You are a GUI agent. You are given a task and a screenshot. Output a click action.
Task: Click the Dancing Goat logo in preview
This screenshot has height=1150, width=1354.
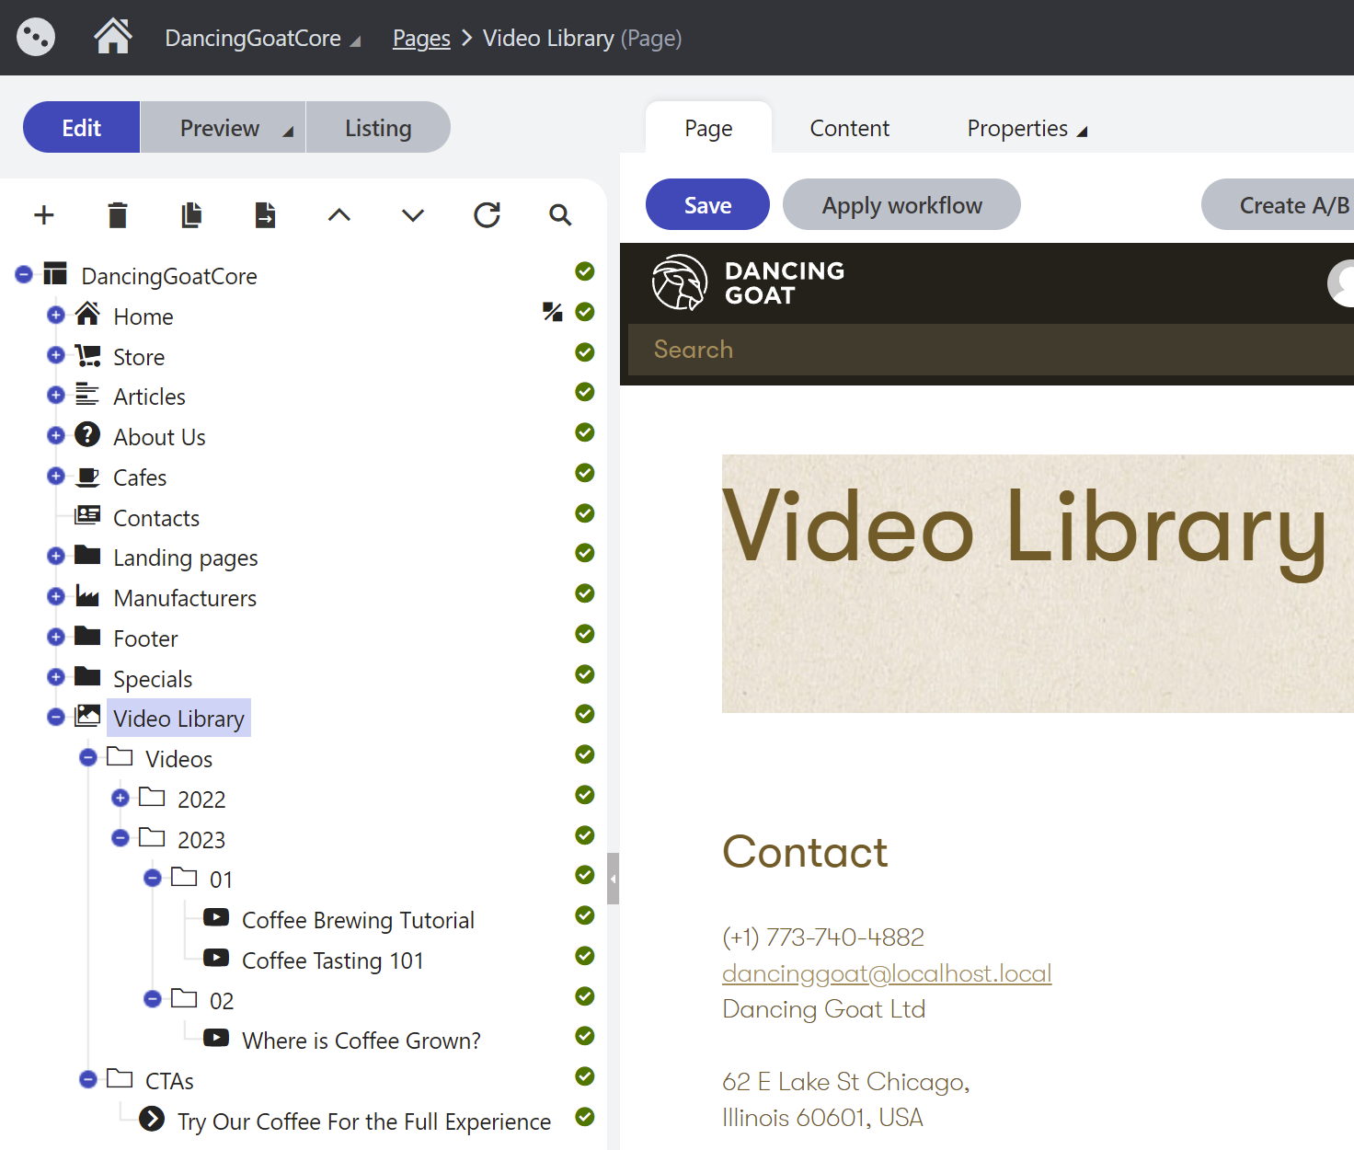coord(748,282)
